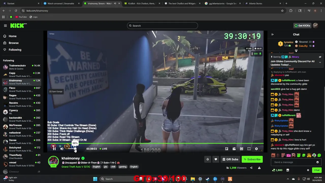The height and width of the screenshot is (183, 325).
Task: Open the cops bookmark
Action: click(34, 17)
